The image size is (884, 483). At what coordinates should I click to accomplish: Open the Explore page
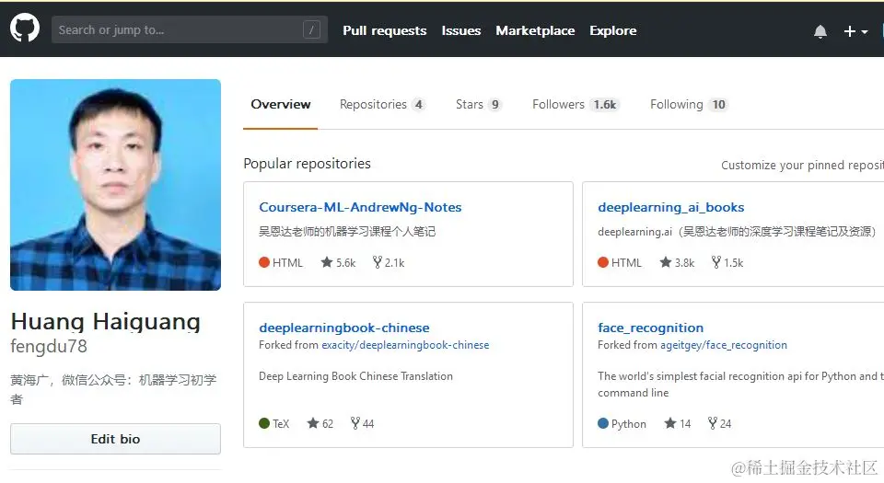click(x=613, y=30)
